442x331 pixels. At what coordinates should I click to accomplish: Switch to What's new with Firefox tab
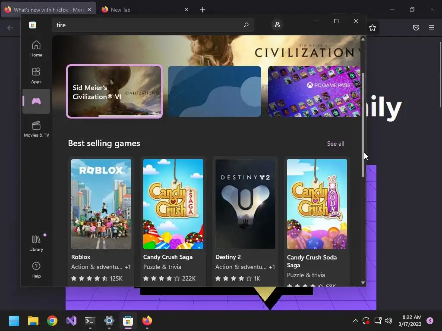point(49,9)
